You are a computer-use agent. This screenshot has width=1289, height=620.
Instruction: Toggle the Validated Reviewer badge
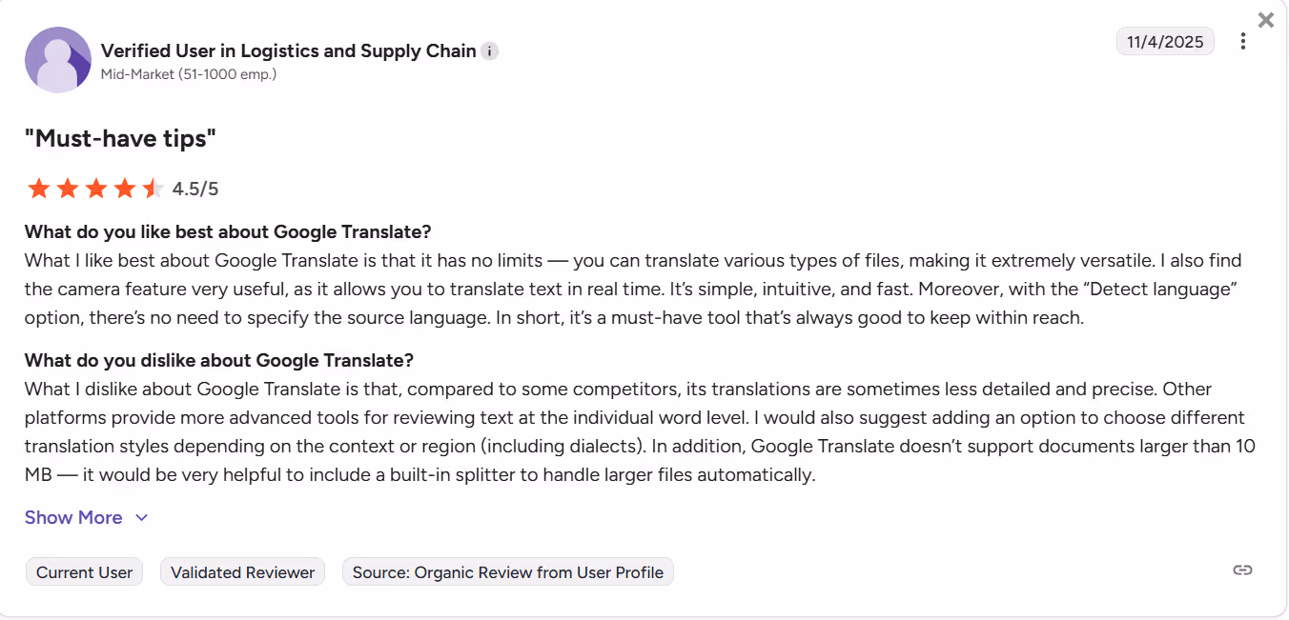(242, 571)
